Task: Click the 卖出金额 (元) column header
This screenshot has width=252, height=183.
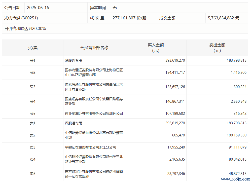Action: click(217, 48)
